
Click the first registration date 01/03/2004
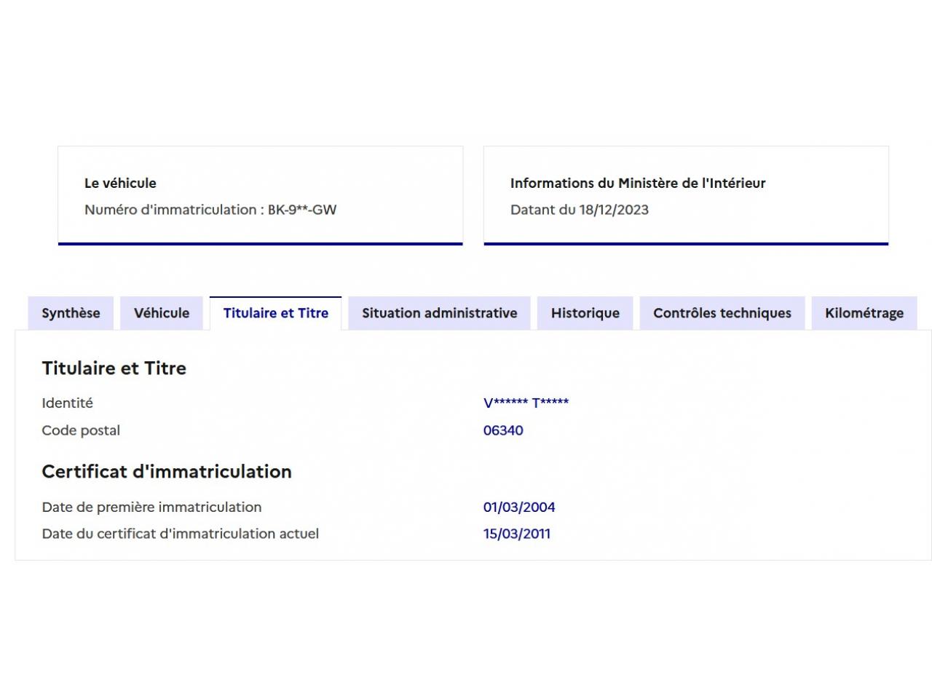[x=519, y=508]
